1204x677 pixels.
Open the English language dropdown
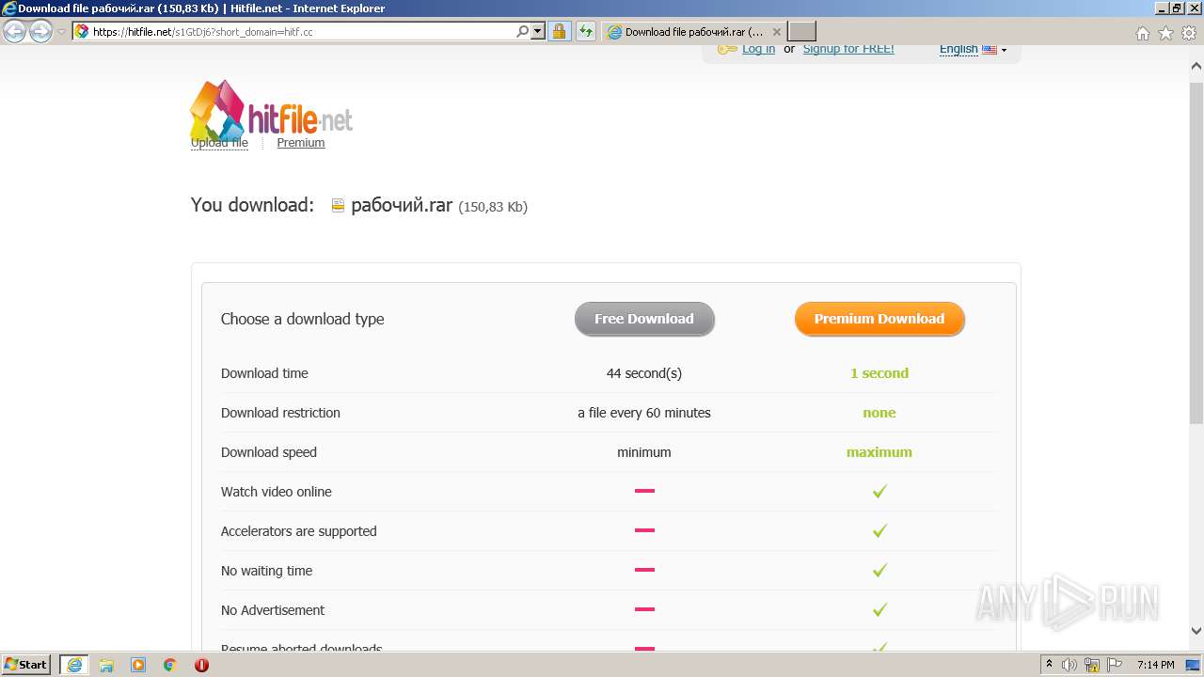(x=973, y=49)
